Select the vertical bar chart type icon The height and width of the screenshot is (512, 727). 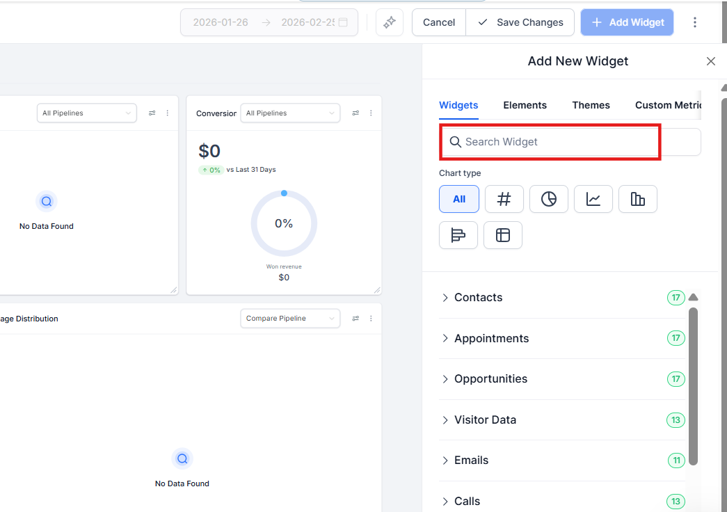pyautogui.click(x=637, y=199)
